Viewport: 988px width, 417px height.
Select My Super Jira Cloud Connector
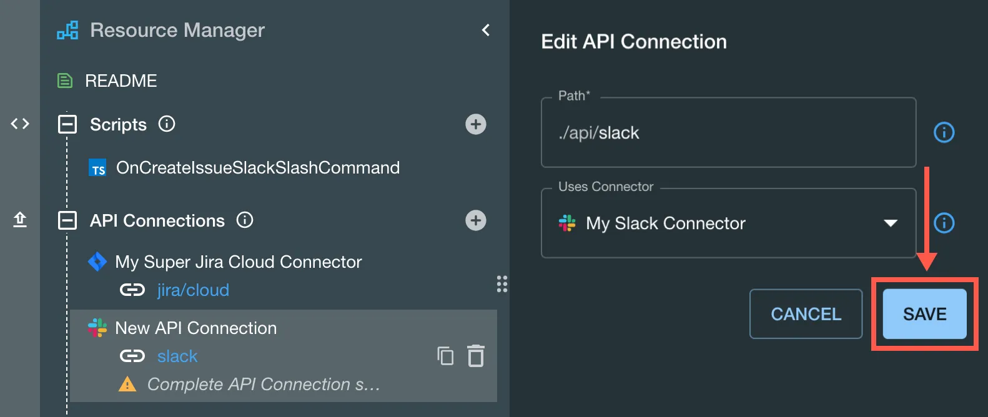coord(239,262)
